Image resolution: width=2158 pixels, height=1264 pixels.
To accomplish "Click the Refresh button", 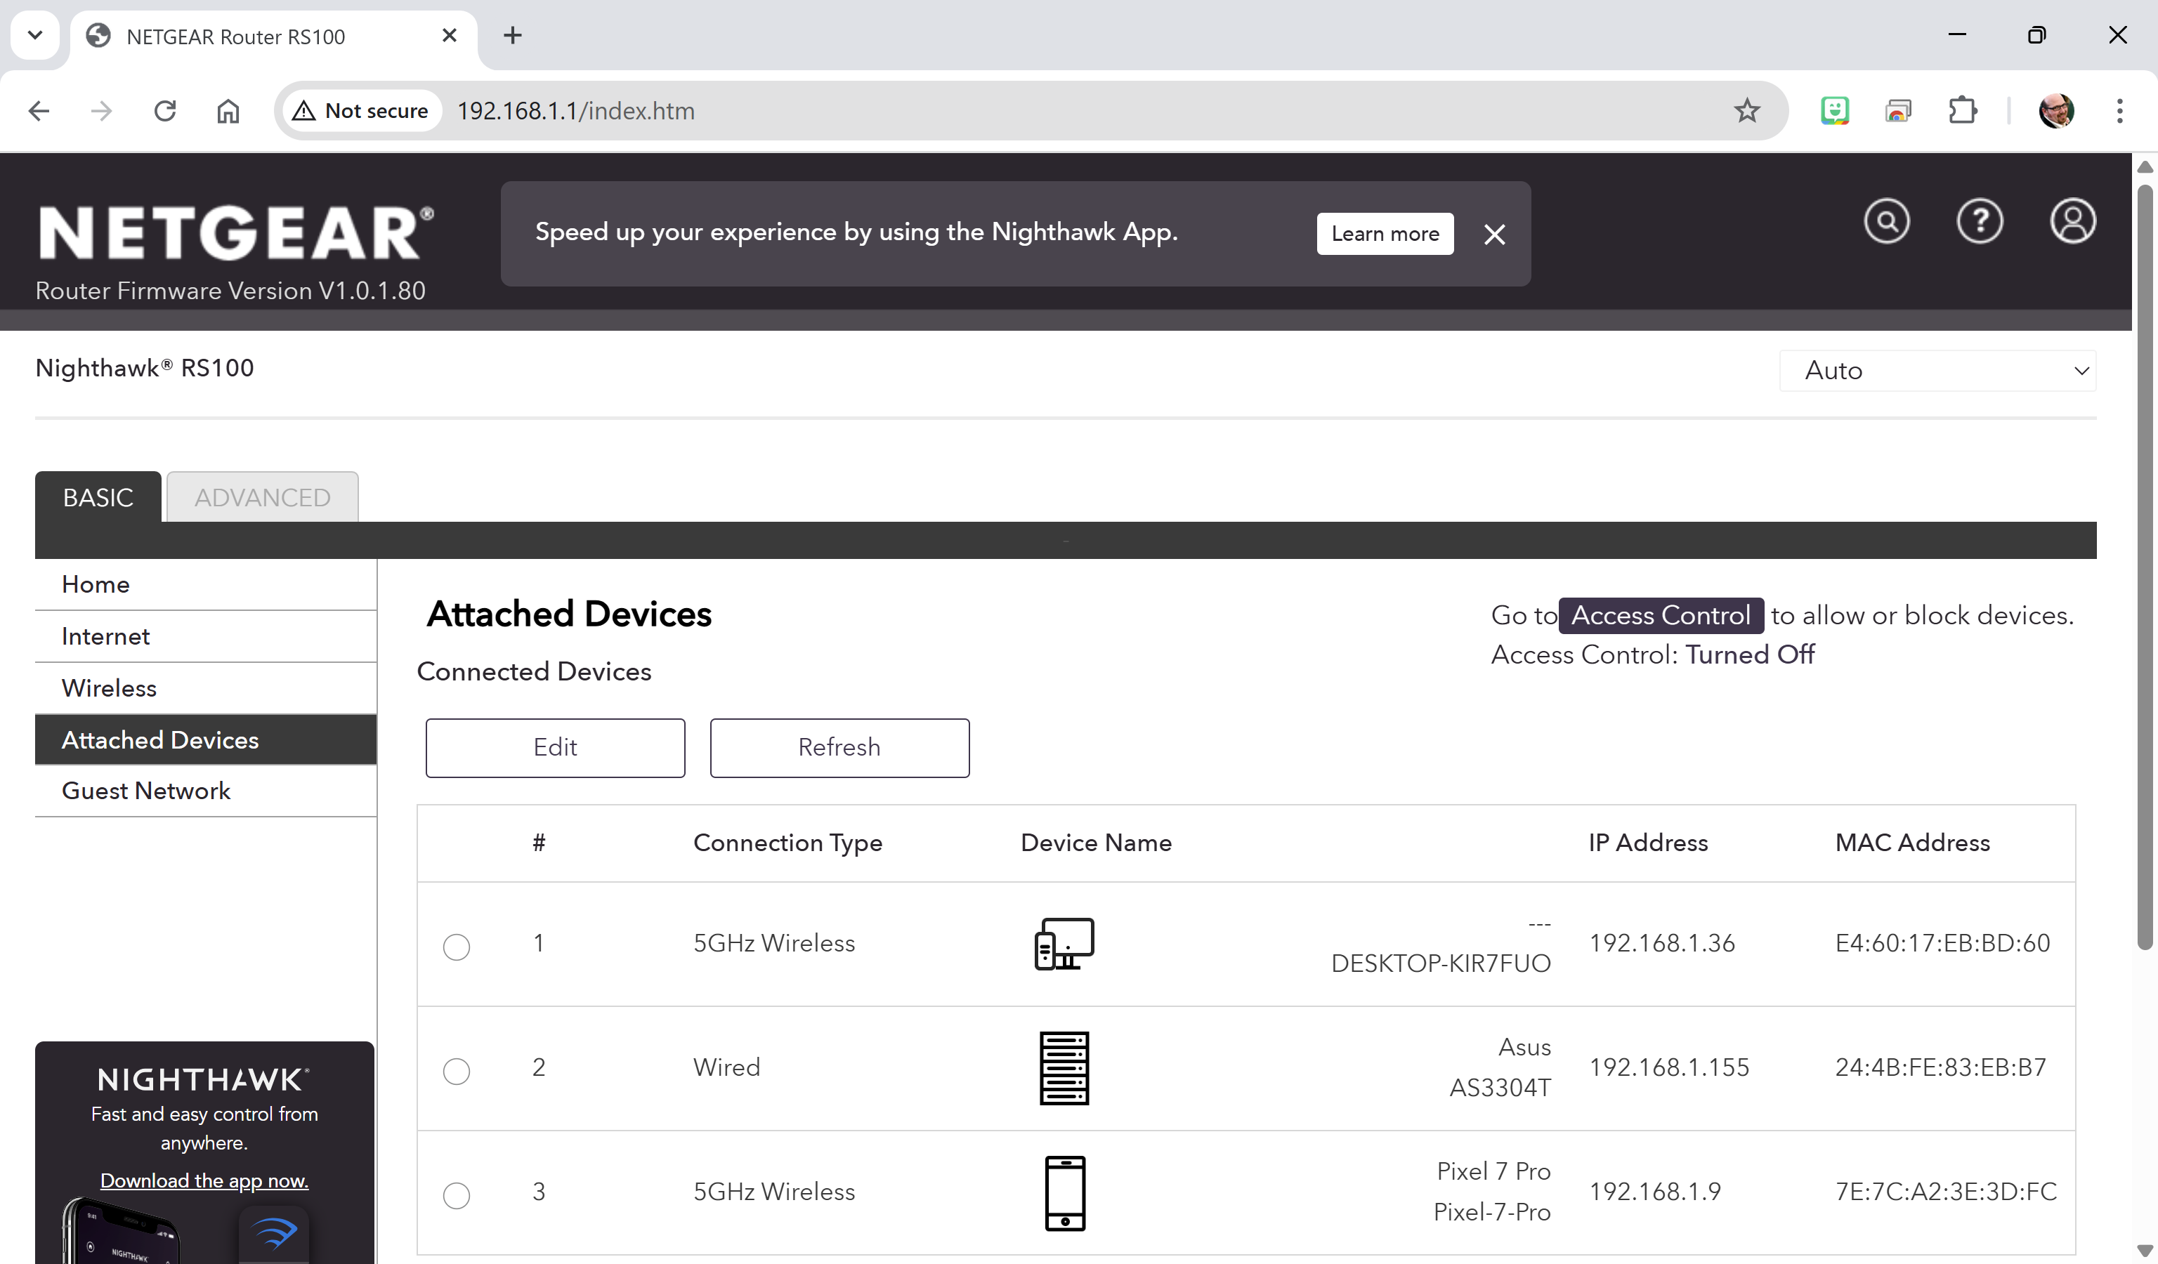I will pyautogui.click(x=839, y=747).
